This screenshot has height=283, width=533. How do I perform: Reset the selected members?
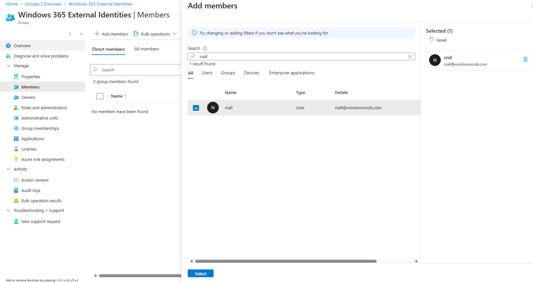pyautogui.click(x=438, y=40)
